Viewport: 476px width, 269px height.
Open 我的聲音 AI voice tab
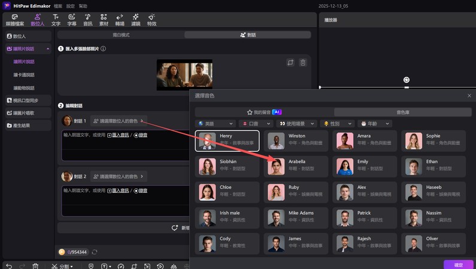tap(264, 112)
